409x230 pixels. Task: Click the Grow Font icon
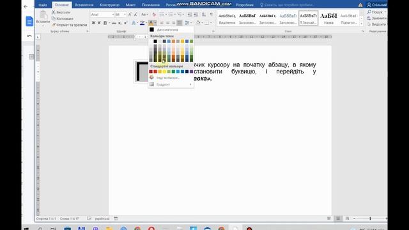coord(130,15)
